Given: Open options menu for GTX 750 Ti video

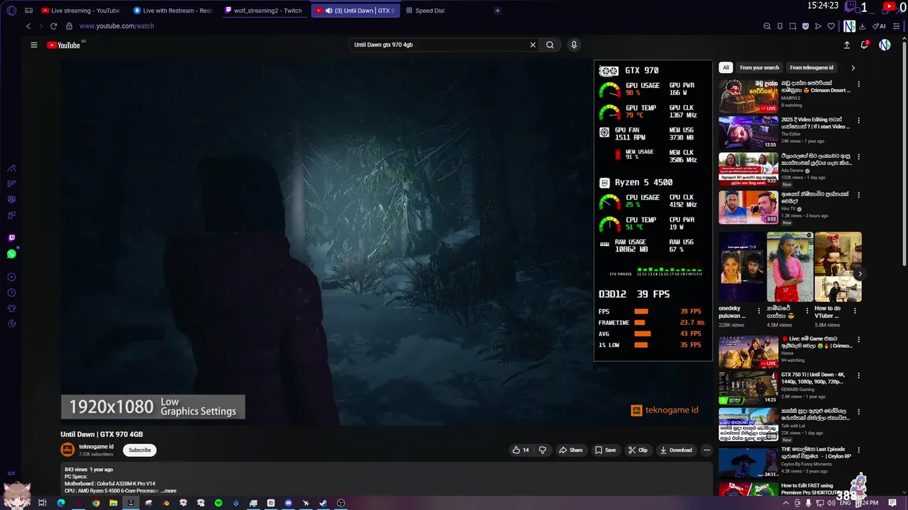Looking at the screenshot, I should coord(858,375).
